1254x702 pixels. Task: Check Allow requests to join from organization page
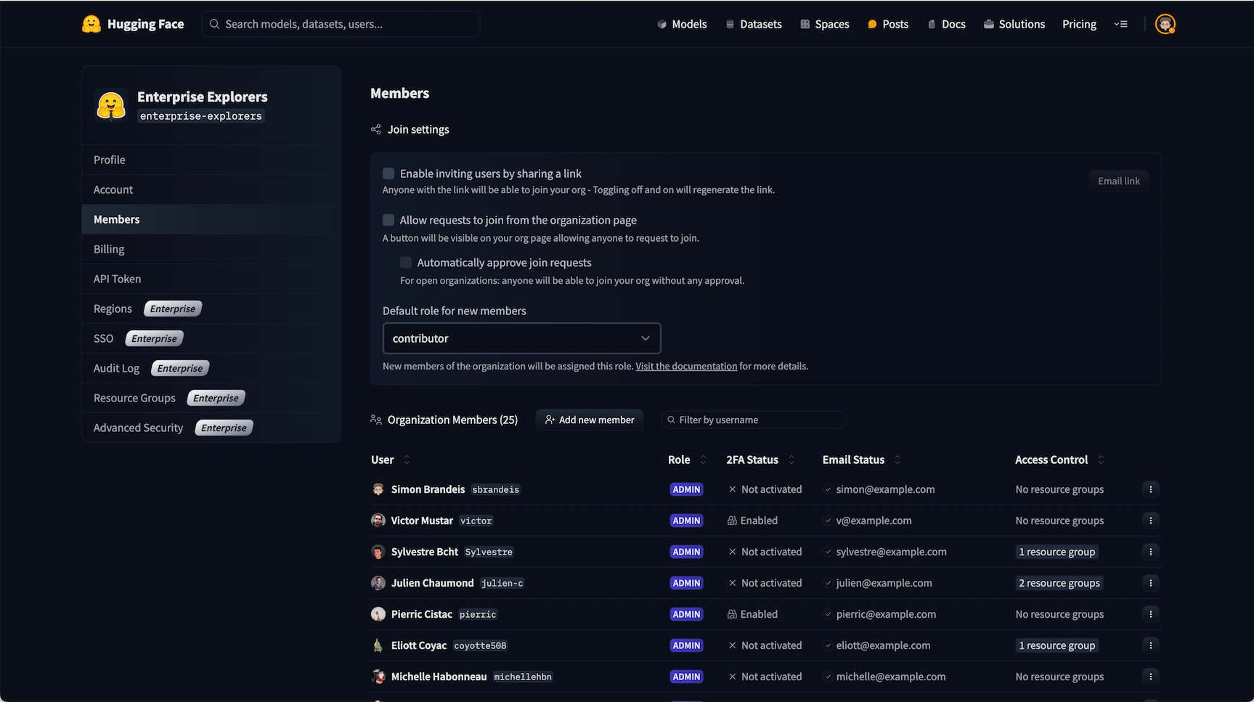pyautogui.click(x=388, y=220)
